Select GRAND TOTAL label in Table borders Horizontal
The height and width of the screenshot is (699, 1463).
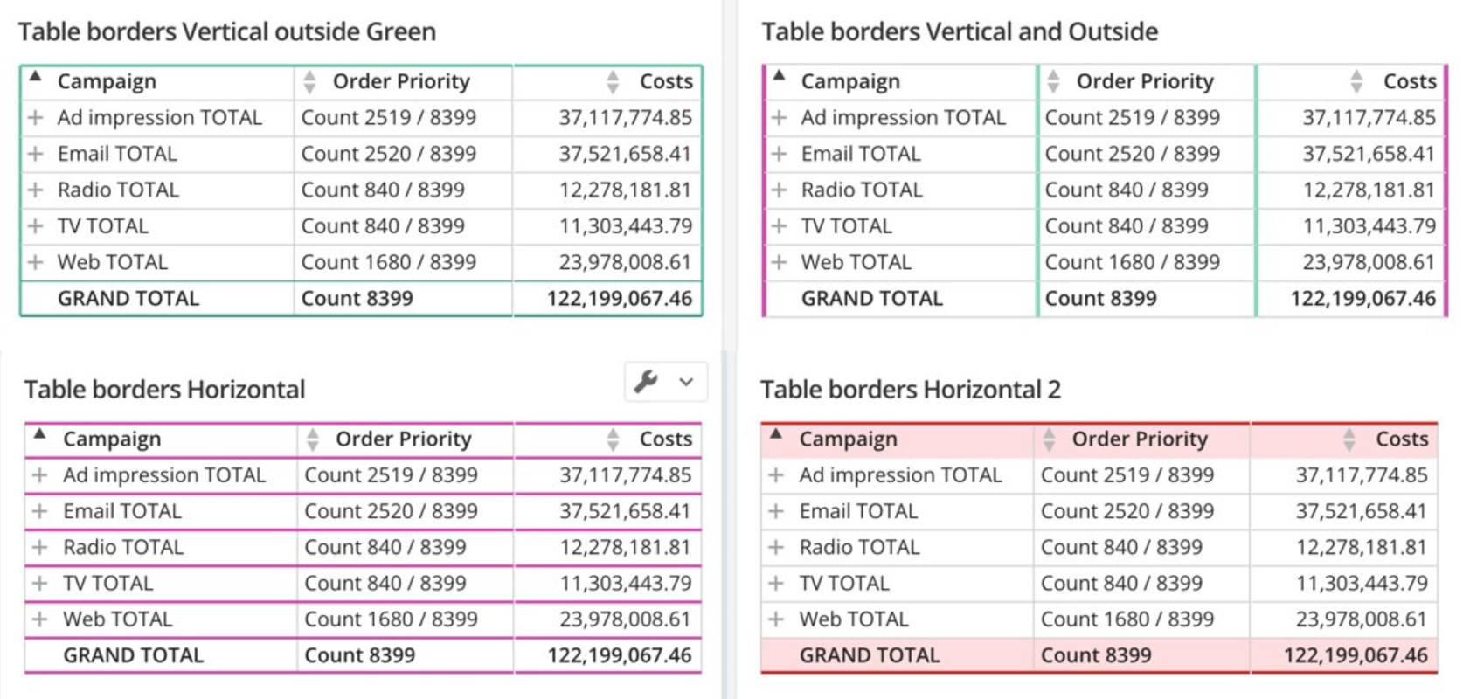coord(133,656)
